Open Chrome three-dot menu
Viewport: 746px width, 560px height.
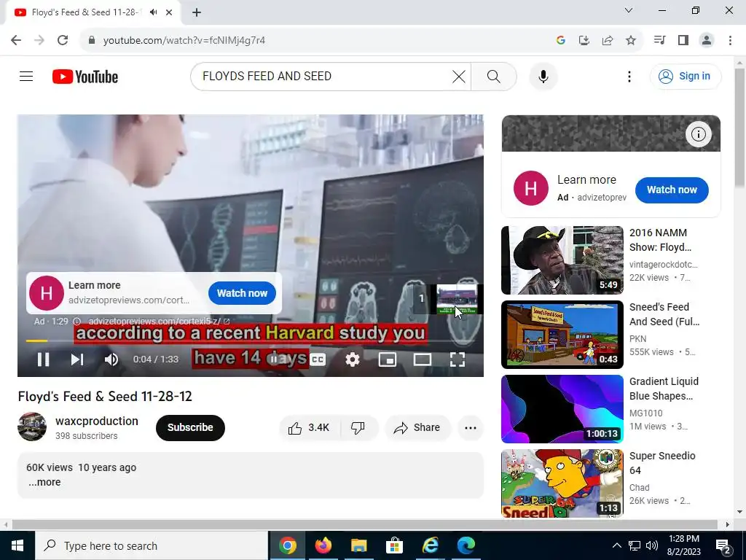pos(730,40)
